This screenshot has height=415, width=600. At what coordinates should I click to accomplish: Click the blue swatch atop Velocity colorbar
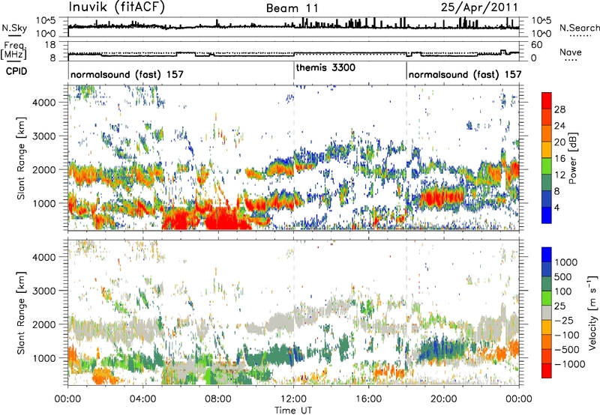[x=547, y=255]
